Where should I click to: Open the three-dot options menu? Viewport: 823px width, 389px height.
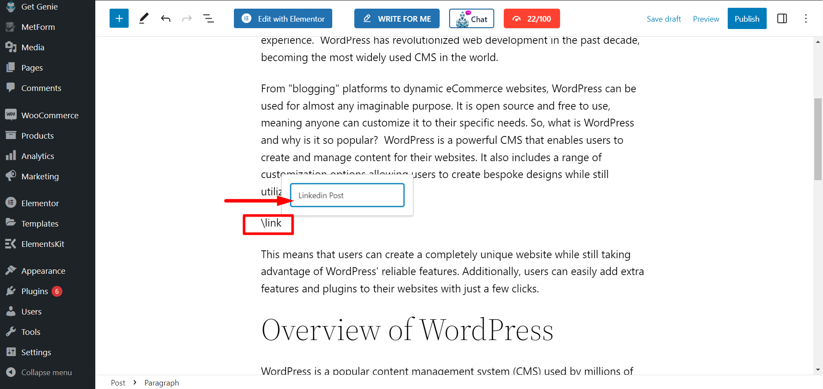coord(806,19)
